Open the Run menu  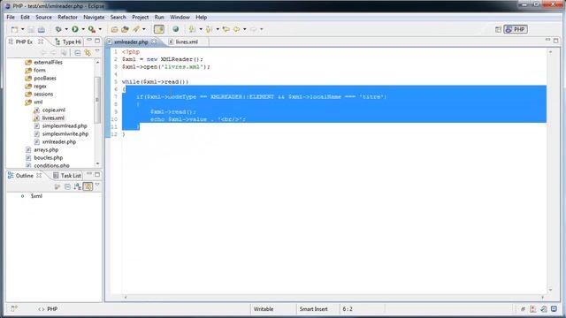click(159, 18)
